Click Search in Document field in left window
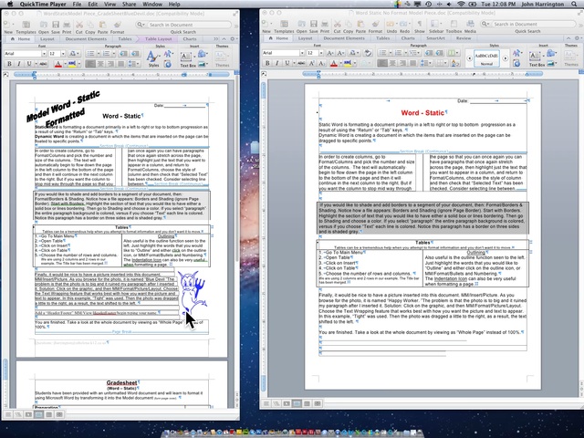 [x=189, y=25]
